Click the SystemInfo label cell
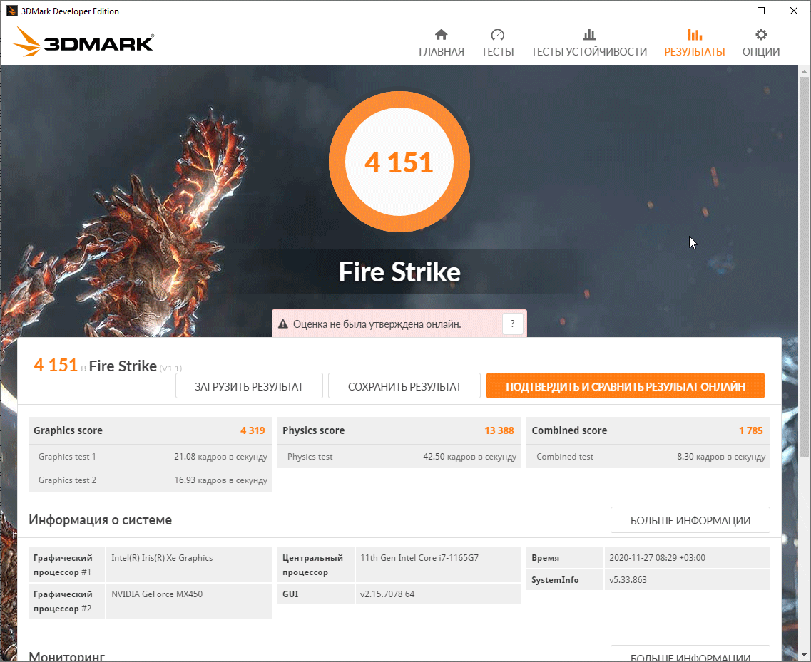The image size is (811, 662). 564,579
